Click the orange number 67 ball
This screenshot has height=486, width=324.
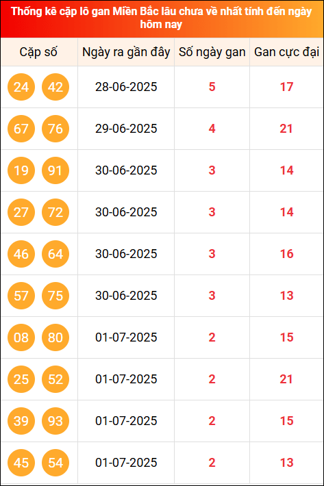(21, 129)
